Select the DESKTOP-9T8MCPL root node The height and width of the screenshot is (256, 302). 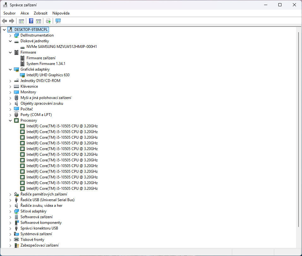click(x=31, y=30)
